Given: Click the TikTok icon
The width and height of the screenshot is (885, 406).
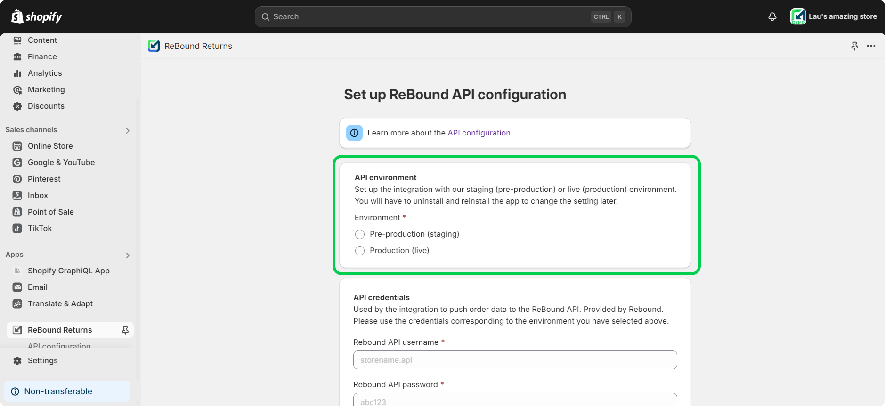Looking at the screenshot, I should (17, 228).
